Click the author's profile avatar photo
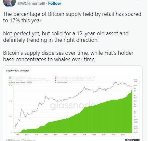 click(9, 3)
